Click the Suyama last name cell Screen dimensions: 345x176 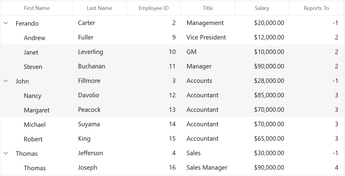click(99, 124)
